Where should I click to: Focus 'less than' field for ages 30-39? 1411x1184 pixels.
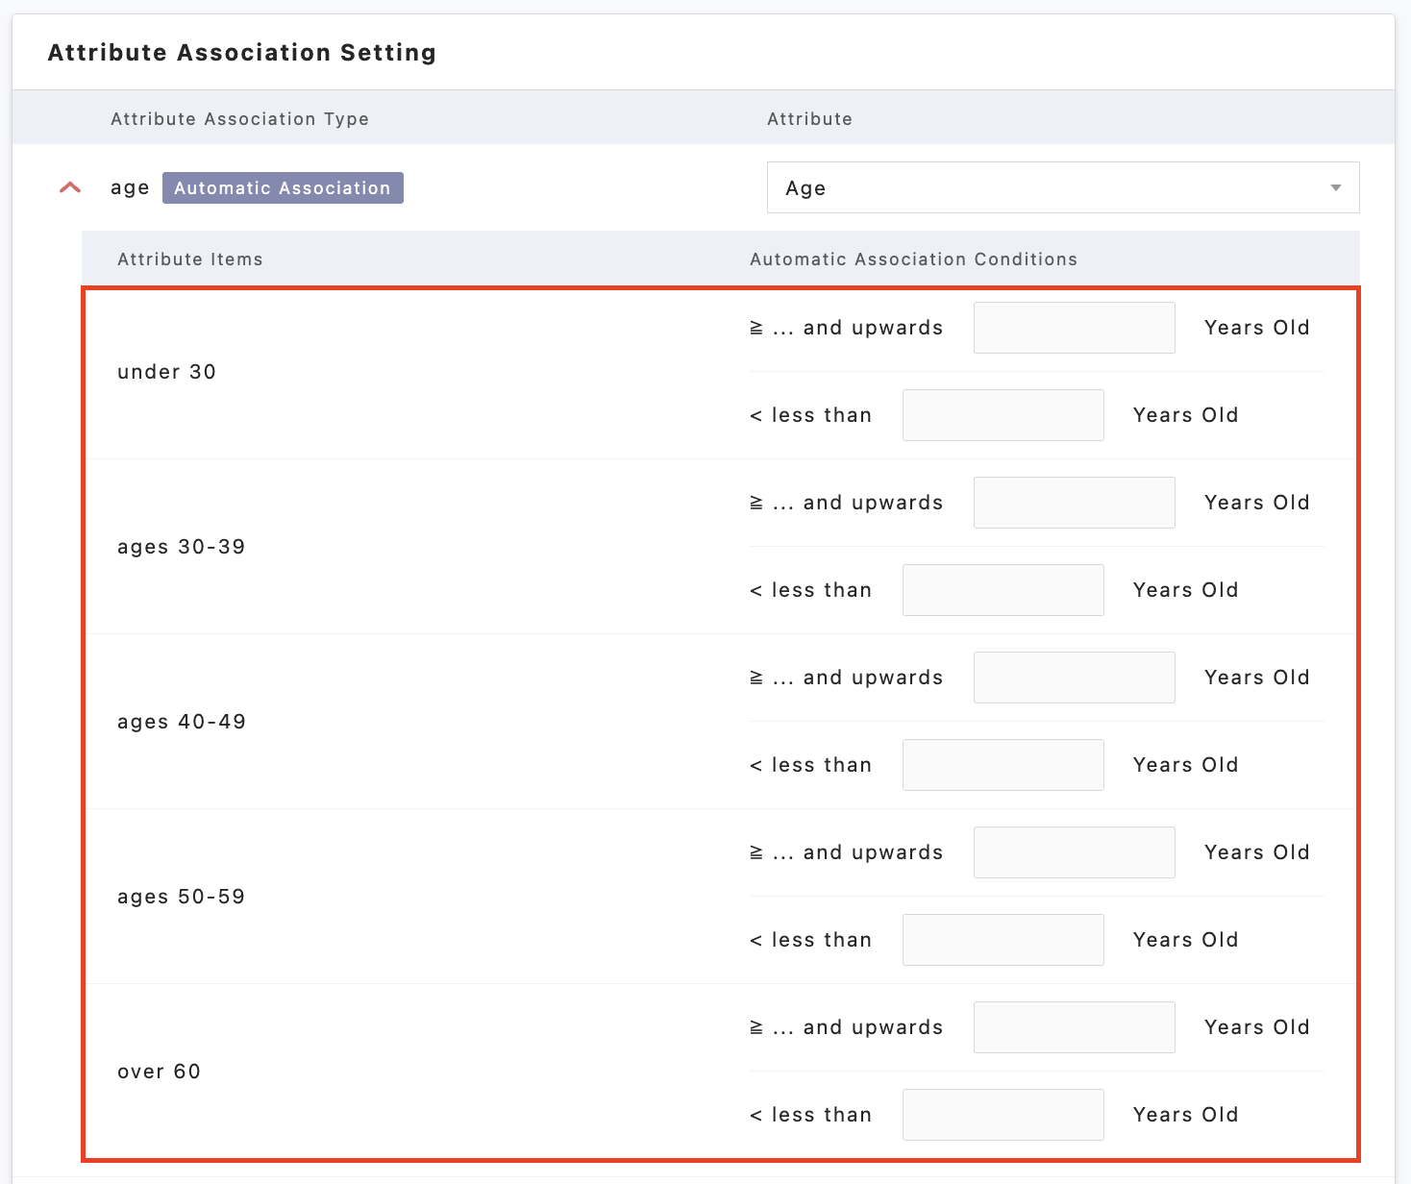1003,590
